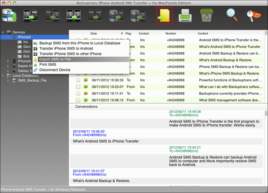
Task: Click the green message icon on the 19:06:12 row
Action: pyautogui.click(x=86, y=100)
